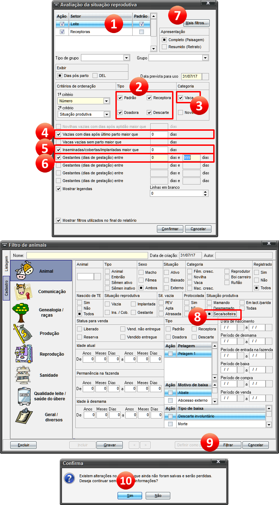
Task: Check the Vend. não entregue sale status
Action: point(122,329)
